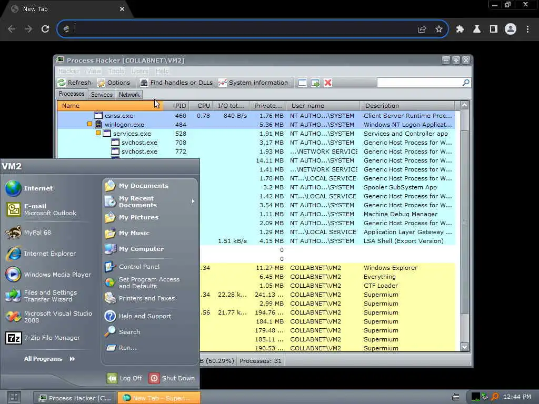Viewport: 539px width, 404px height.
Task: Sort by the Description column
Action: pos(407,106)
